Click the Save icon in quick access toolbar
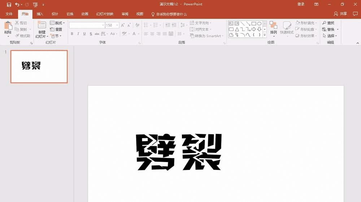 [9, 5]
